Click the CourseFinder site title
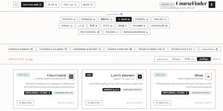Viewport: 223px width, 111px height. [x=191, y=3]
